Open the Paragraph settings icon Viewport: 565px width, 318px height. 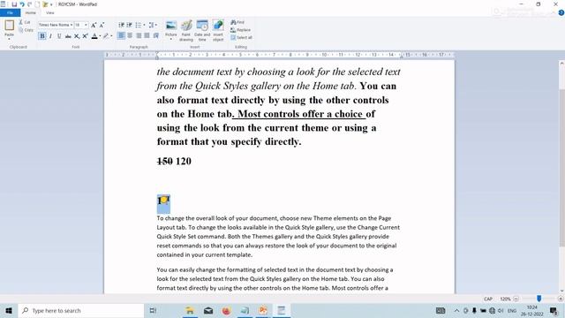156,35
